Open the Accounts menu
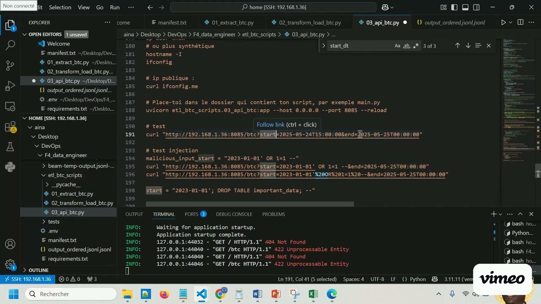The image size is (541, 304). 10,244
